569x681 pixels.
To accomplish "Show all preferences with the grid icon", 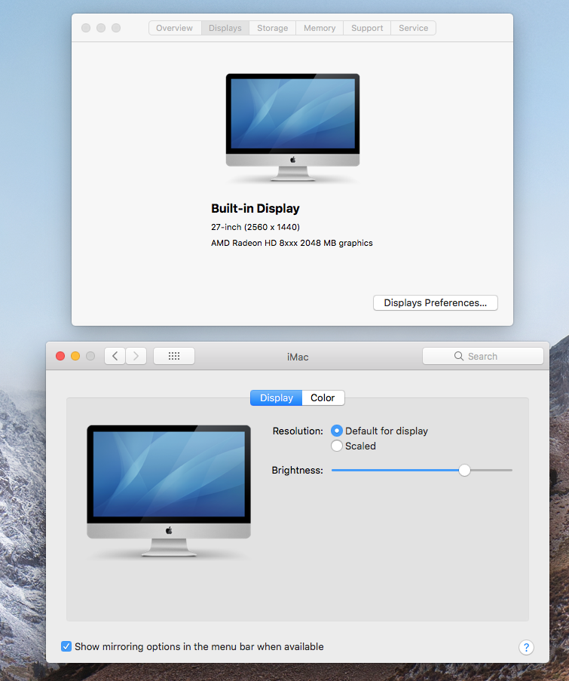I will tap(174, 356).
